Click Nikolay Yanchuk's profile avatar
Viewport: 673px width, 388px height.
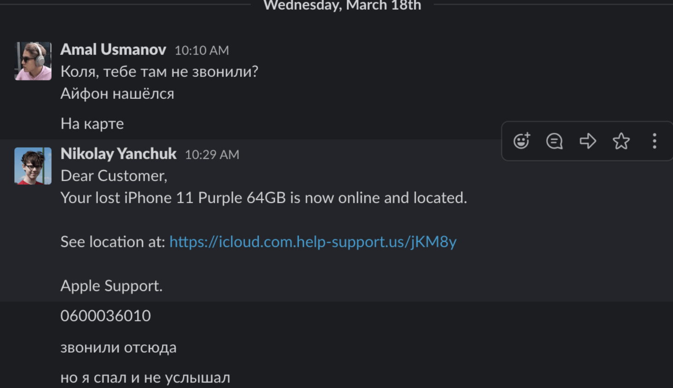point(33,166)
